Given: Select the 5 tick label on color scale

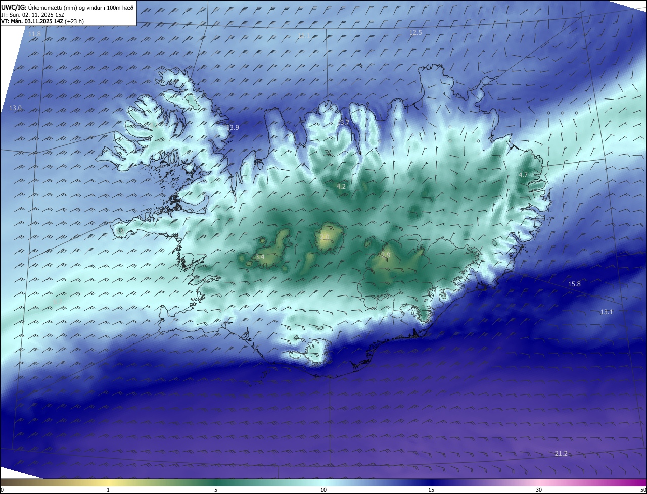Looking at the screenshot, I should coord(216,490).
